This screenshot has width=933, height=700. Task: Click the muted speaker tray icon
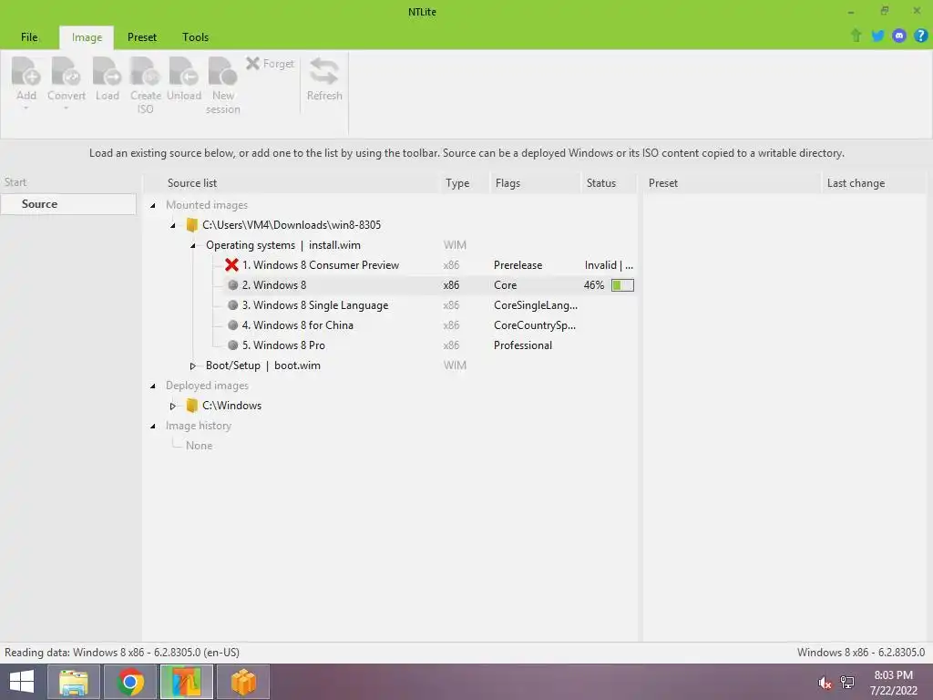pyautogui.click(x=825, y=683)
